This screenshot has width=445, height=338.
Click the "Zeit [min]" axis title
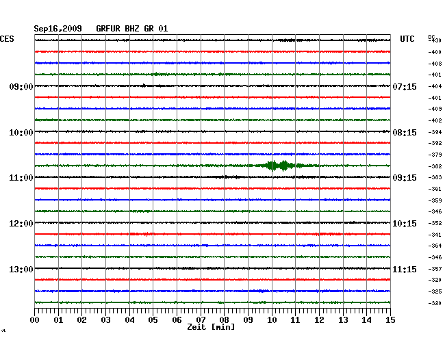[211, 327]
